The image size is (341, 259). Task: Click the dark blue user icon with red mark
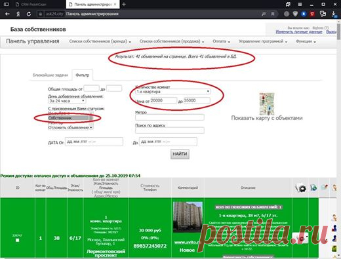pos(334,228)
